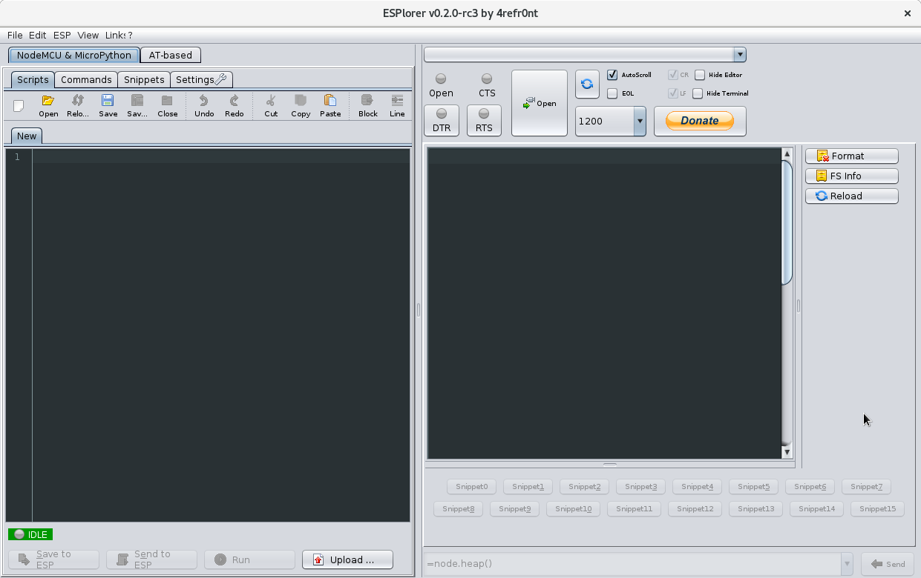Click the Block comment toolbar icon

pyautogui.click(x=367, y=101)
